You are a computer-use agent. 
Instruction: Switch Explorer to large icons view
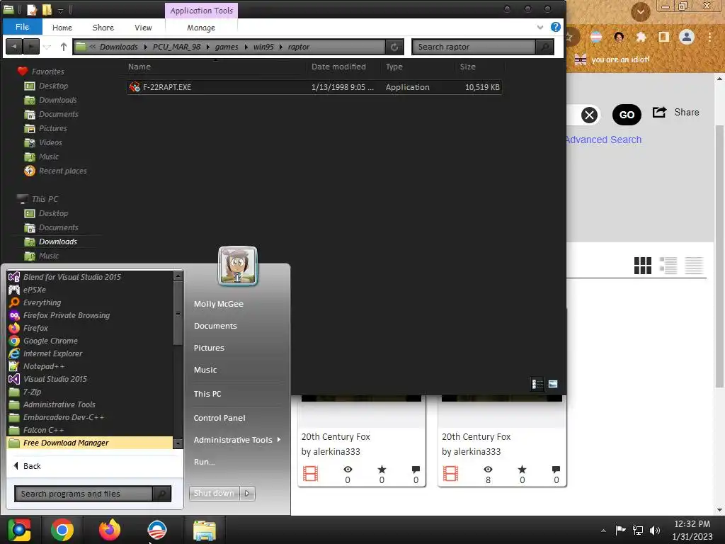click(x=552, y=384)
